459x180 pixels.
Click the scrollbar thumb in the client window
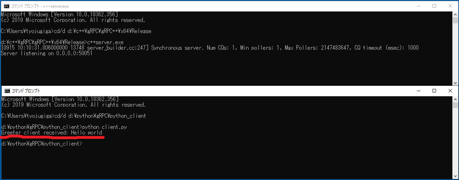[455, 106]
